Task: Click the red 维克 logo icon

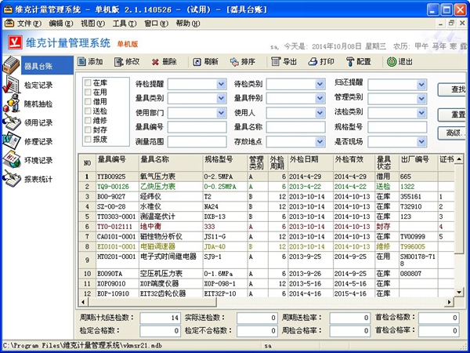Action: (x=15, y=42)
